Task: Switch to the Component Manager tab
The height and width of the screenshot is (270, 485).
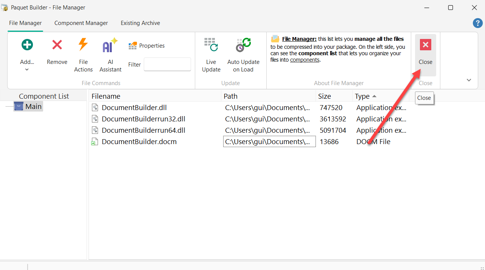Action: click(81, 23)
